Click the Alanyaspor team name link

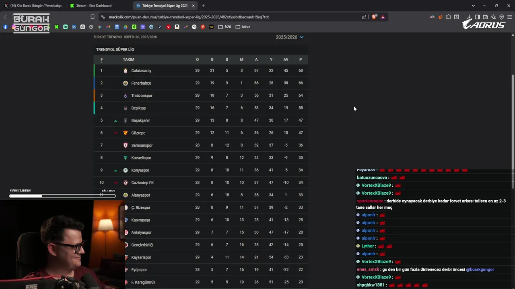(140, 195)
